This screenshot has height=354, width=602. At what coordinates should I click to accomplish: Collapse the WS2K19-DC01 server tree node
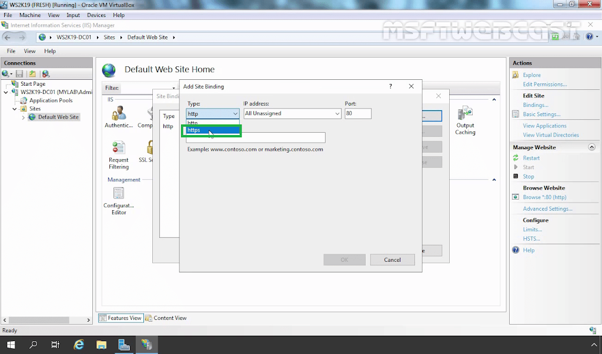tap(6, 92)
